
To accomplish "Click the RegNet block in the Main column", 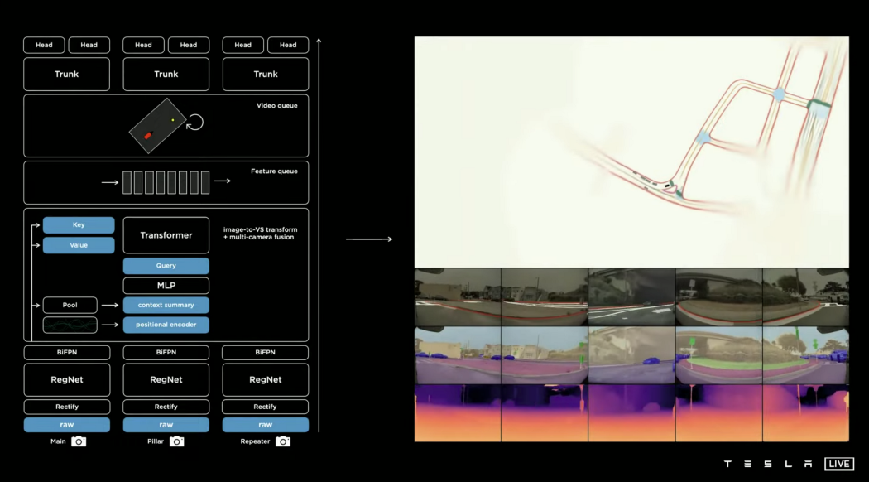I will [66, 379].
